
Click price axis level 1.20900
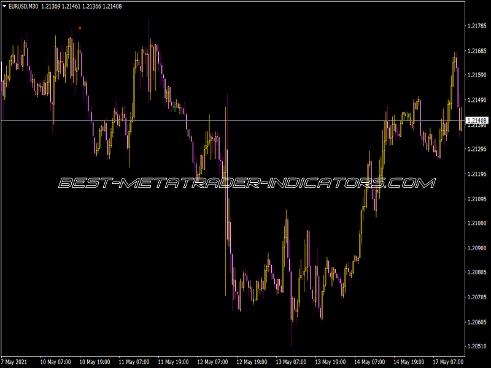coord(477,248)
